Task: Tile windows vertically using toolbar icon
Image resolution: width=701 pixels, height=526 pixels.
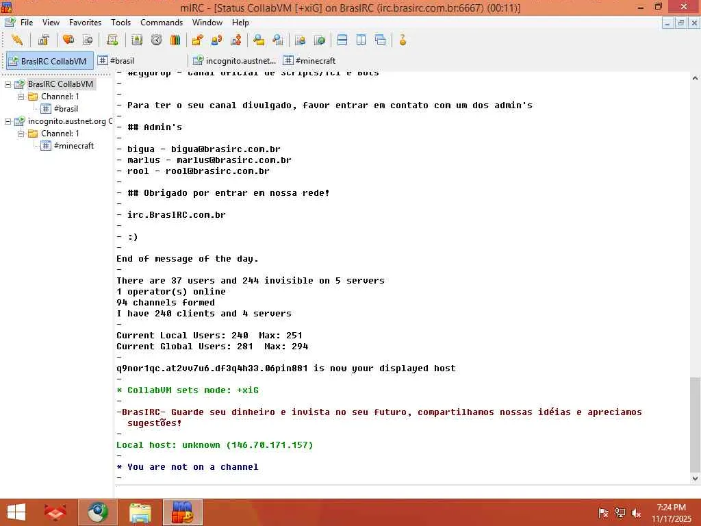Action: pos(361,40)
